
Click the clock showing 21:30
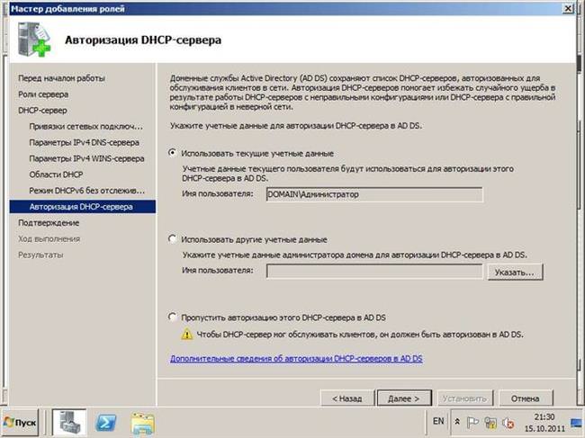544,416
